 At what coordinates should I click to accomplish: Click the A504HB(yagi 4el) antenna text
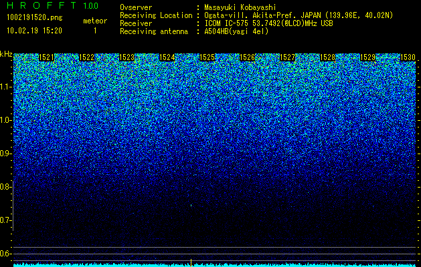[x=236, y=31]
